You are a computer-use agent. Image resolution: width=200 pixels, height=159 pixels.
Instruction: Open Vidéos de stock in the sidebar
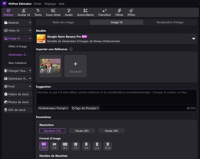pos(18,94)
